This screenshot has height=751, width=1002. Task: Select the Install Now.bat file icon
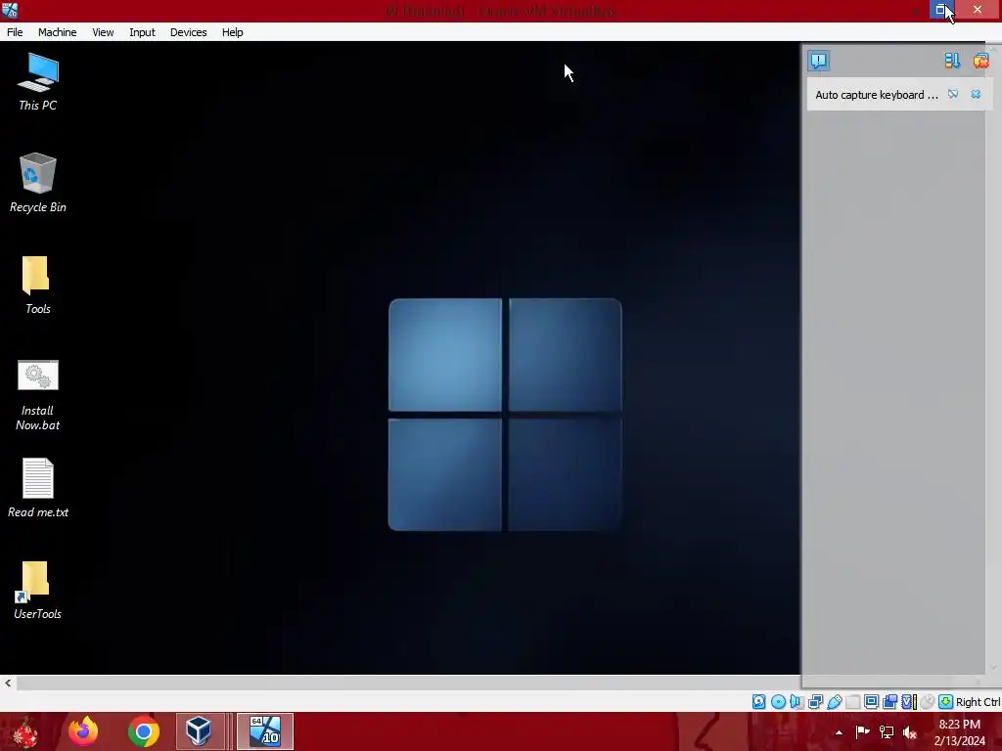click(38, 395)
